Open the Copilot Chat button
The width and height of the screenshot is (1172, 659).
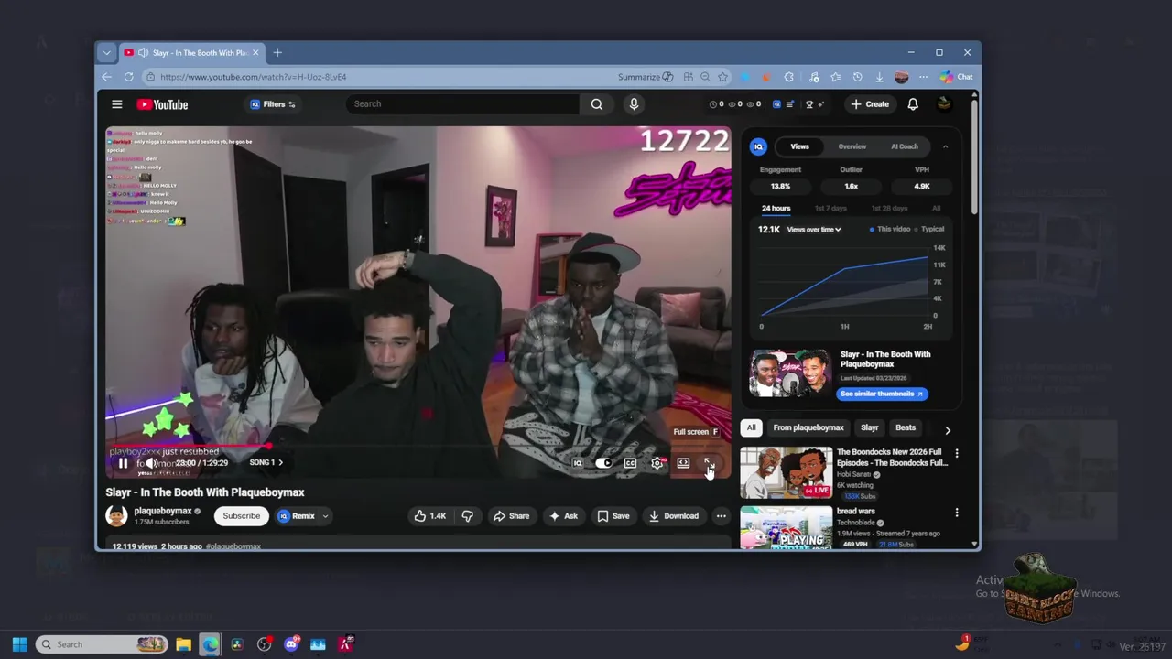point(956,77)
